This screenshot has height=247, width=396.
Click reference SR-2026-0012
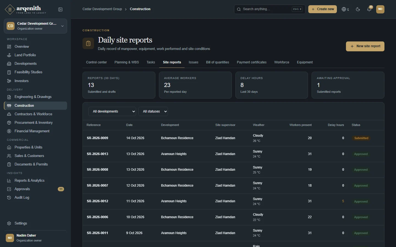click(98, 201)
